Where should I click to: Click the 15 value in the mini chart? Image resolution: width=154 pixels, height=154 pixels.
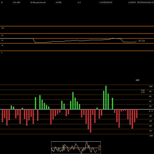(x=99, y=150)
